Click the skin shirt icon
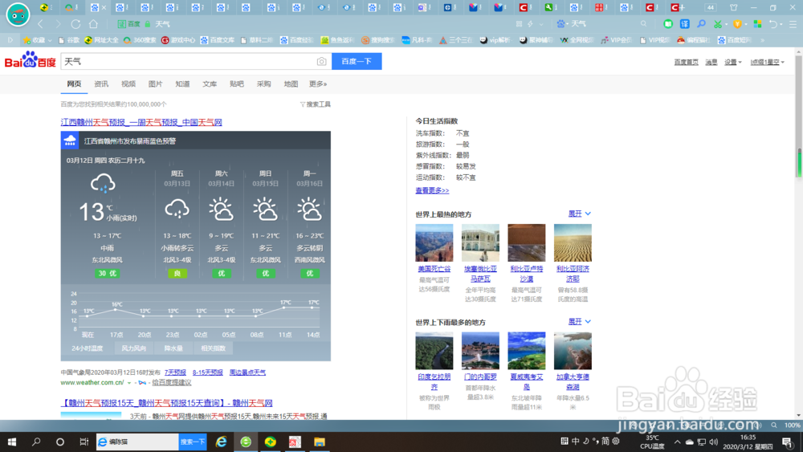Image resolution: width=803 pixels, height=452 pixels. pyautogui.click(x=734, y=8)
